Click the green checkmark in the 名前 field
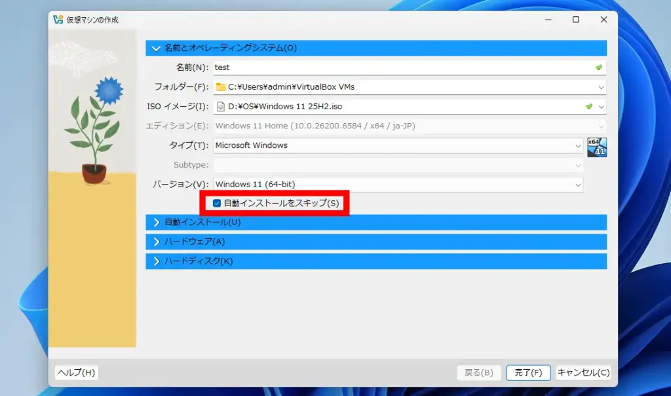 point(598,67)
